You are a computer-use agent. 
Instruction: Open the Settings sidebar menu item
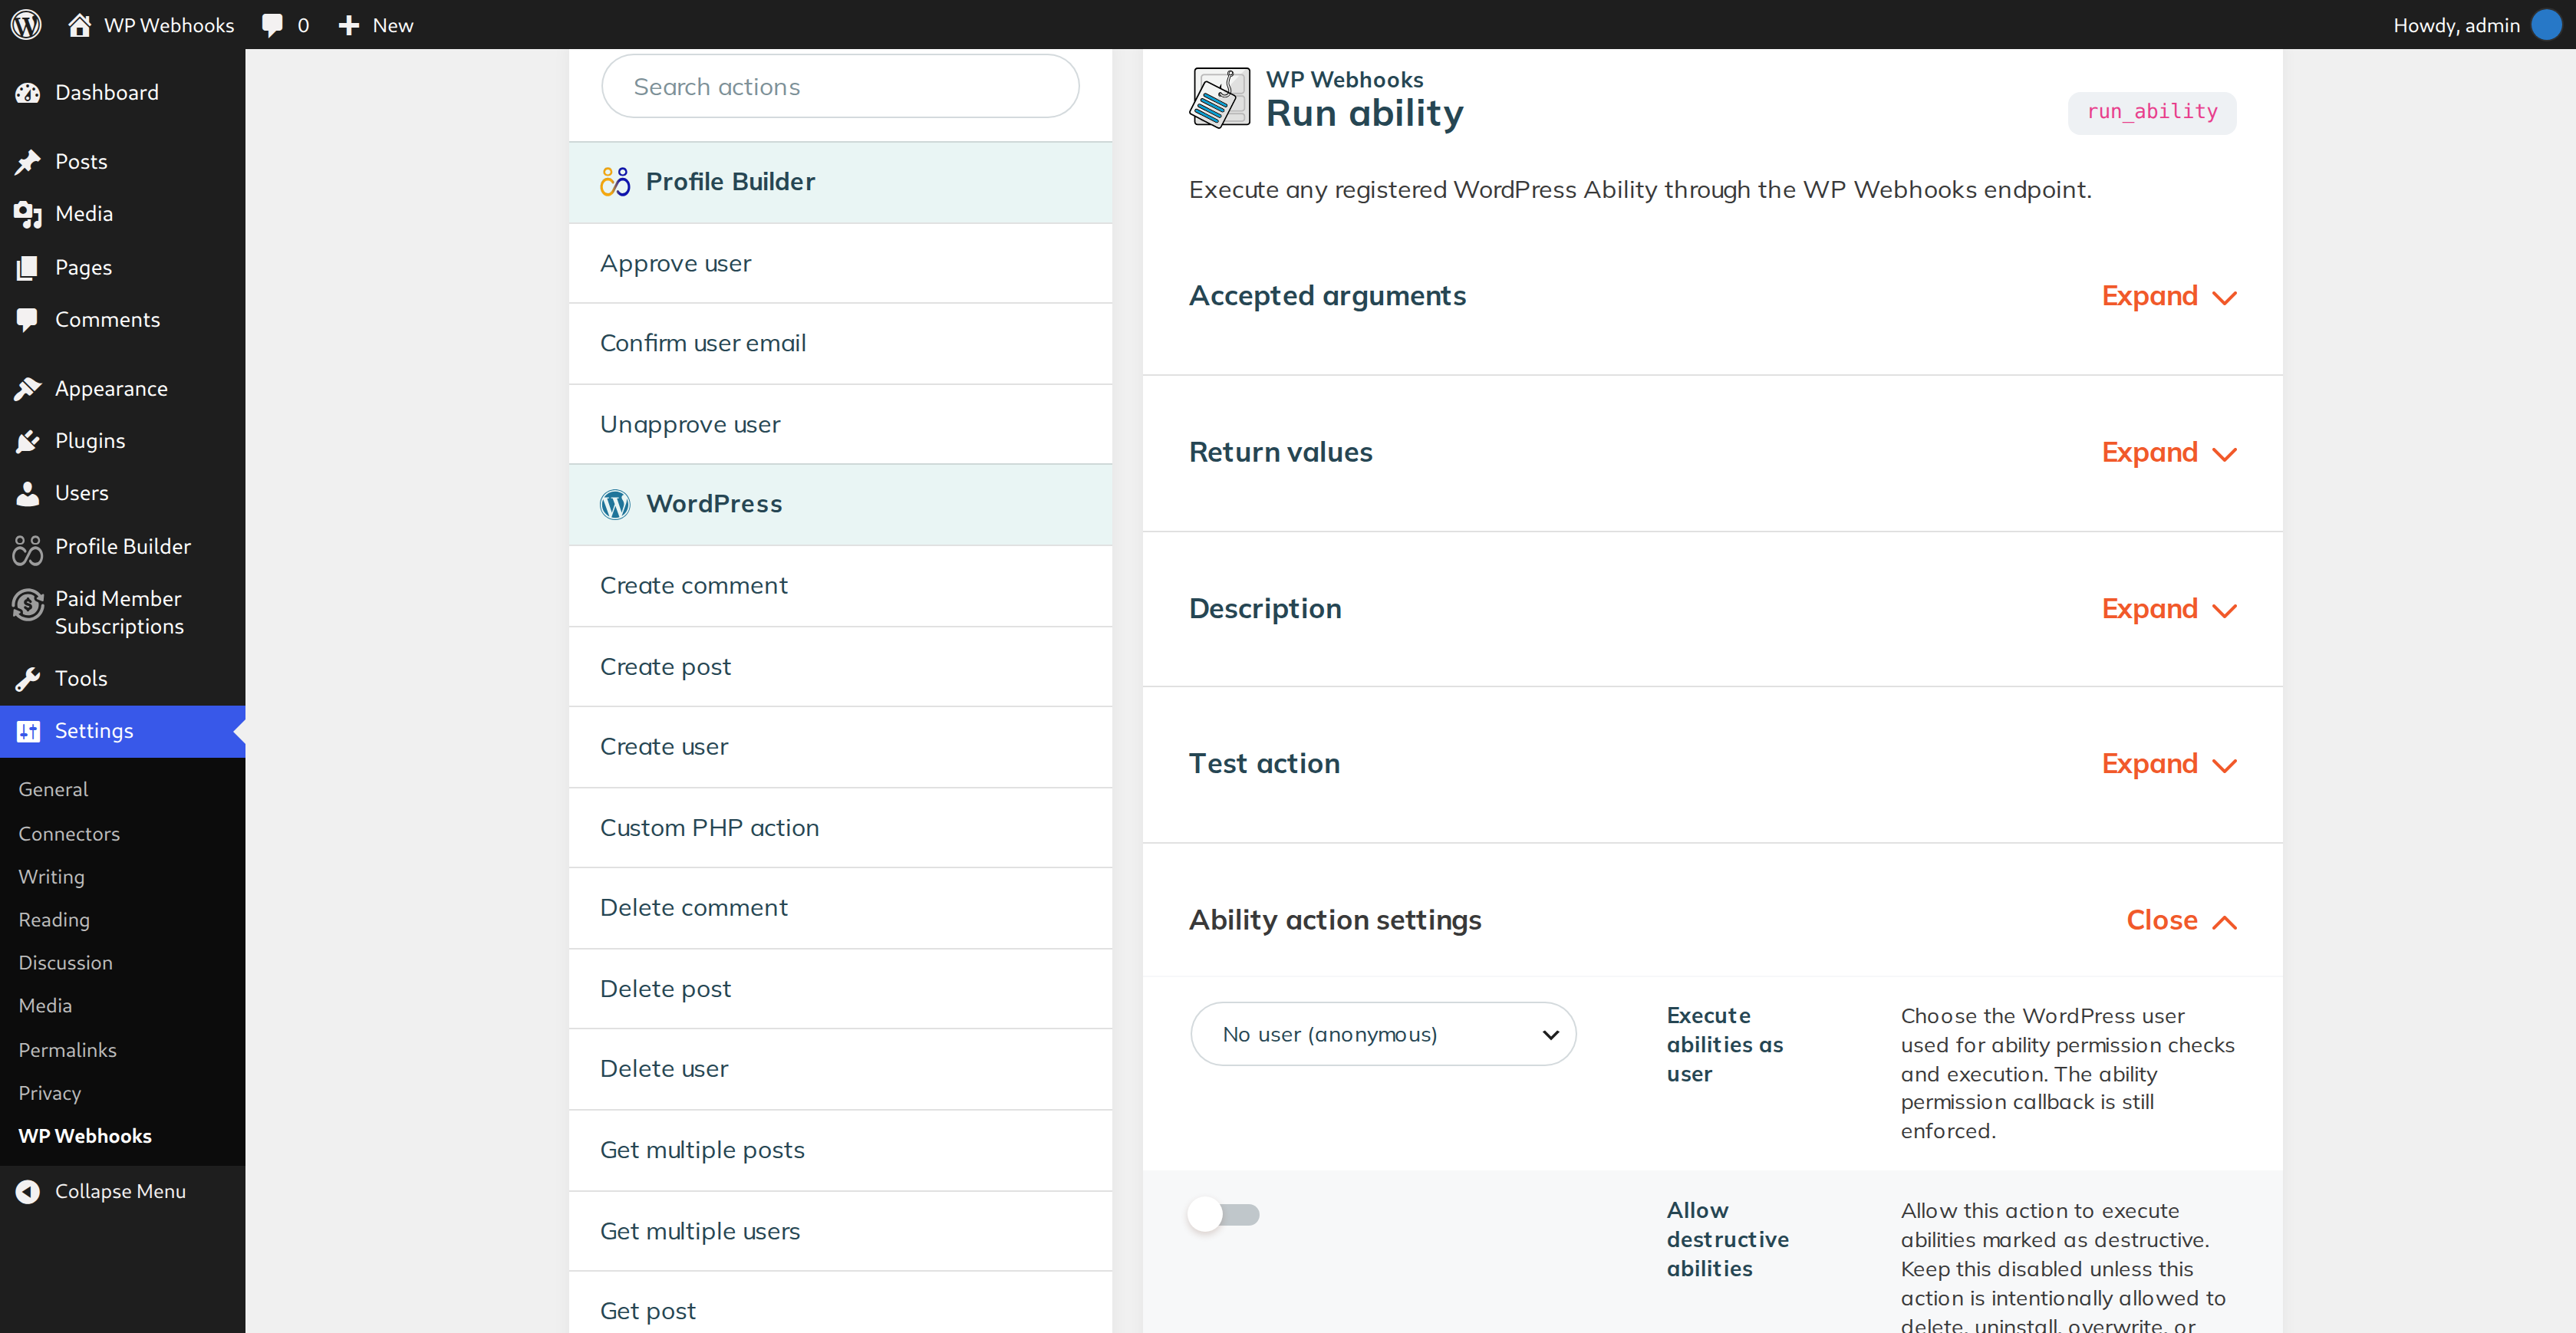(x=122, y=731)
